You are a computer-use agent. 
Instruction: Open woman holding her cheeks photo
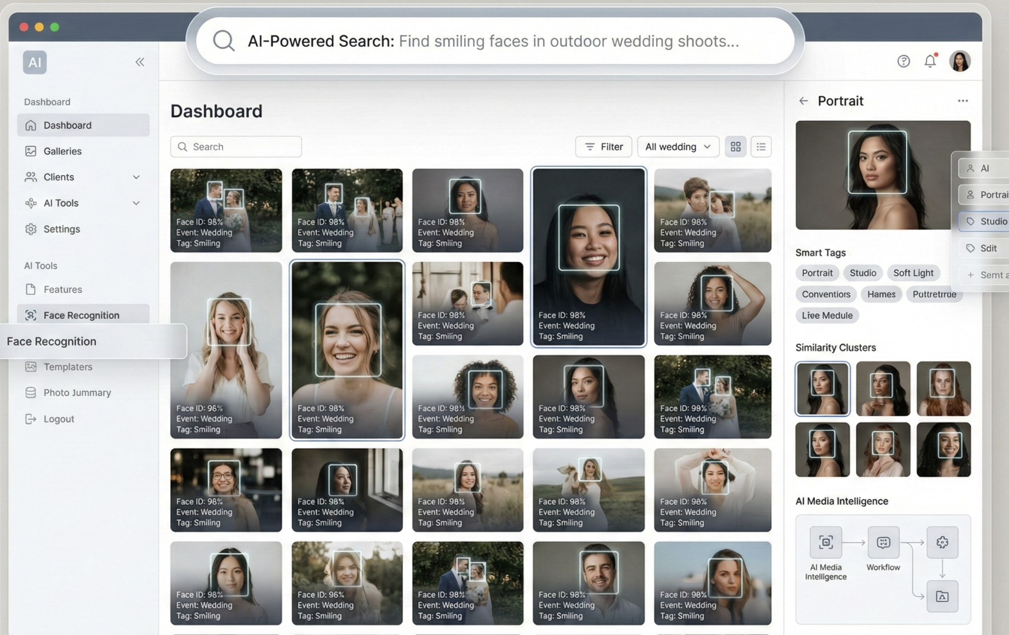coord(226,350)
